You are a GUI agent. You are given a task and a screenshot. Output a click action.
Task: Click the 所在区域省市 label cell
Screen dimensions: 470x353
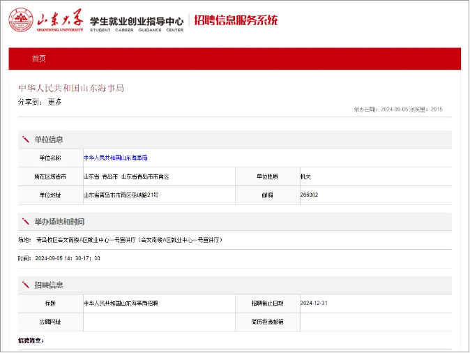(x=50, y=176)
